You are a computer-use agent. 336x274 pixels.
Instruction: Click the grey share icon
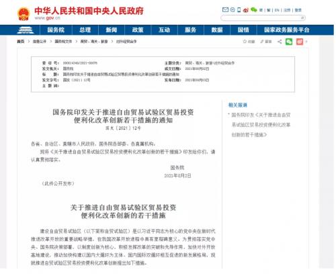280,42
